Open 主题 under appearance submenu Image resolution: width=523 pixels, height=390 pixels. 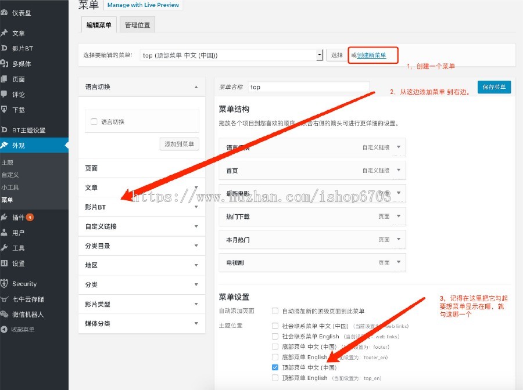[x=8, y=162]
